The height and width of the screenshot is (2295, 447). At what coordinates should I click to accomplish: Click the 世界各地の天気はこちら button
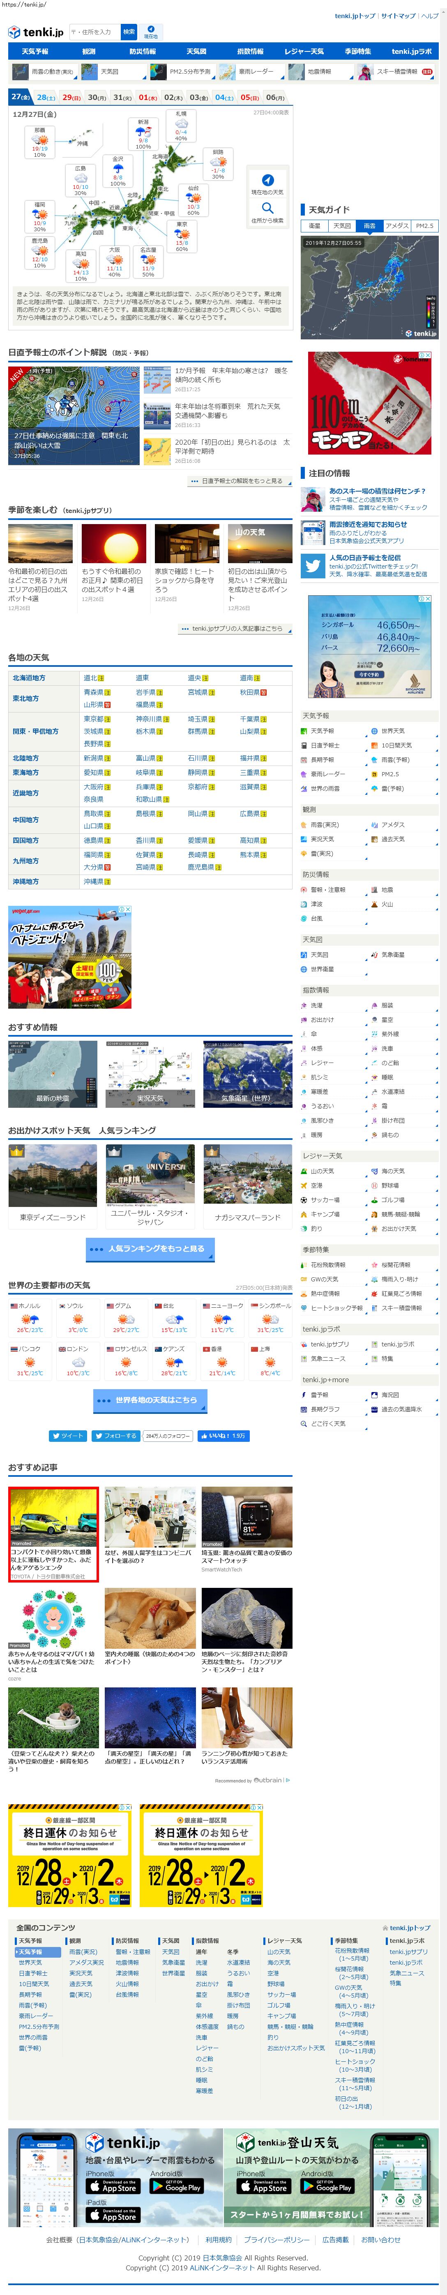pyautogui.click(x=150, y=1401)
